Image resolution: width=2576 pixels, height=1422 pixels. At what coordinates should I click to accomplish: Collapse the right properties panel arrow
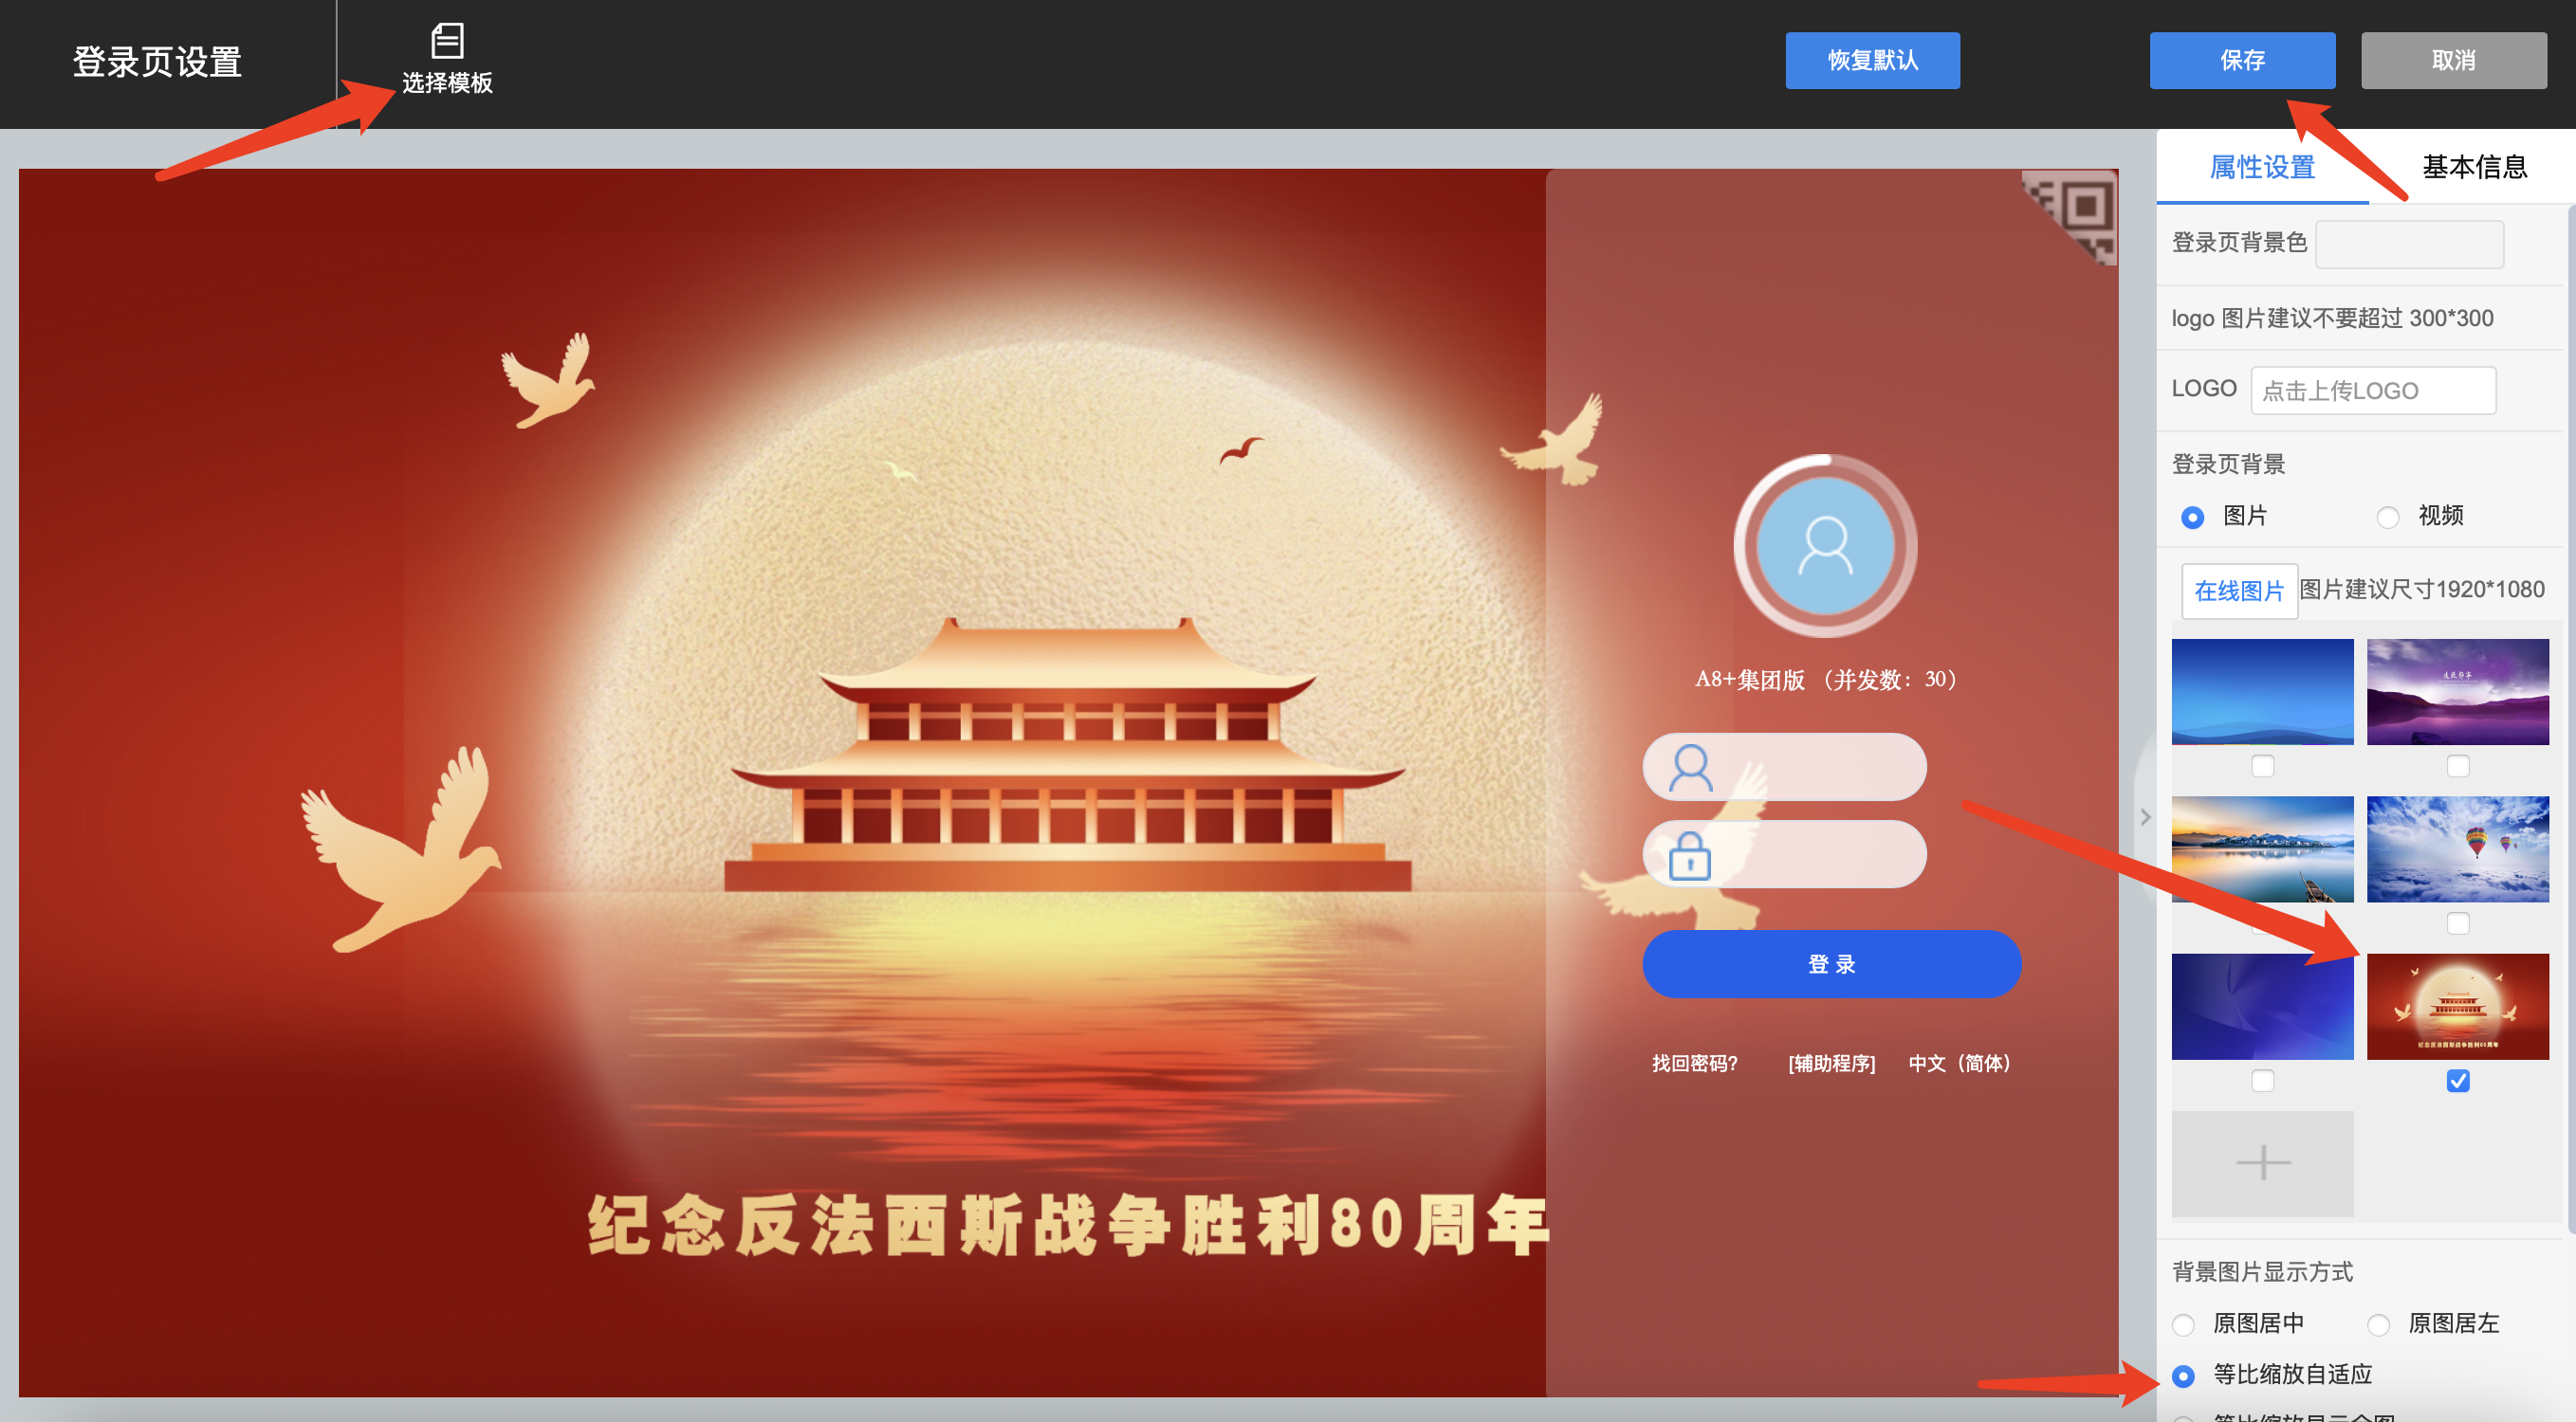tap(2145, 816)
